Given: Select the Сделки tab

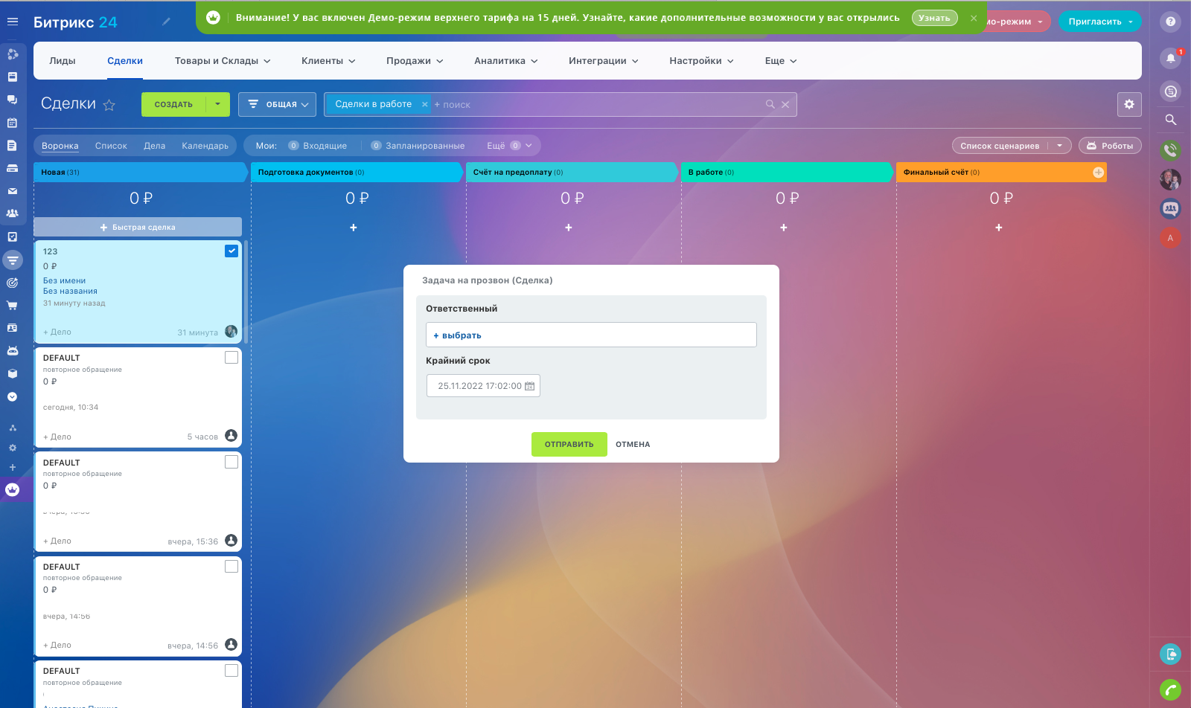Looking at the screenshot, I should click(125, 61).
